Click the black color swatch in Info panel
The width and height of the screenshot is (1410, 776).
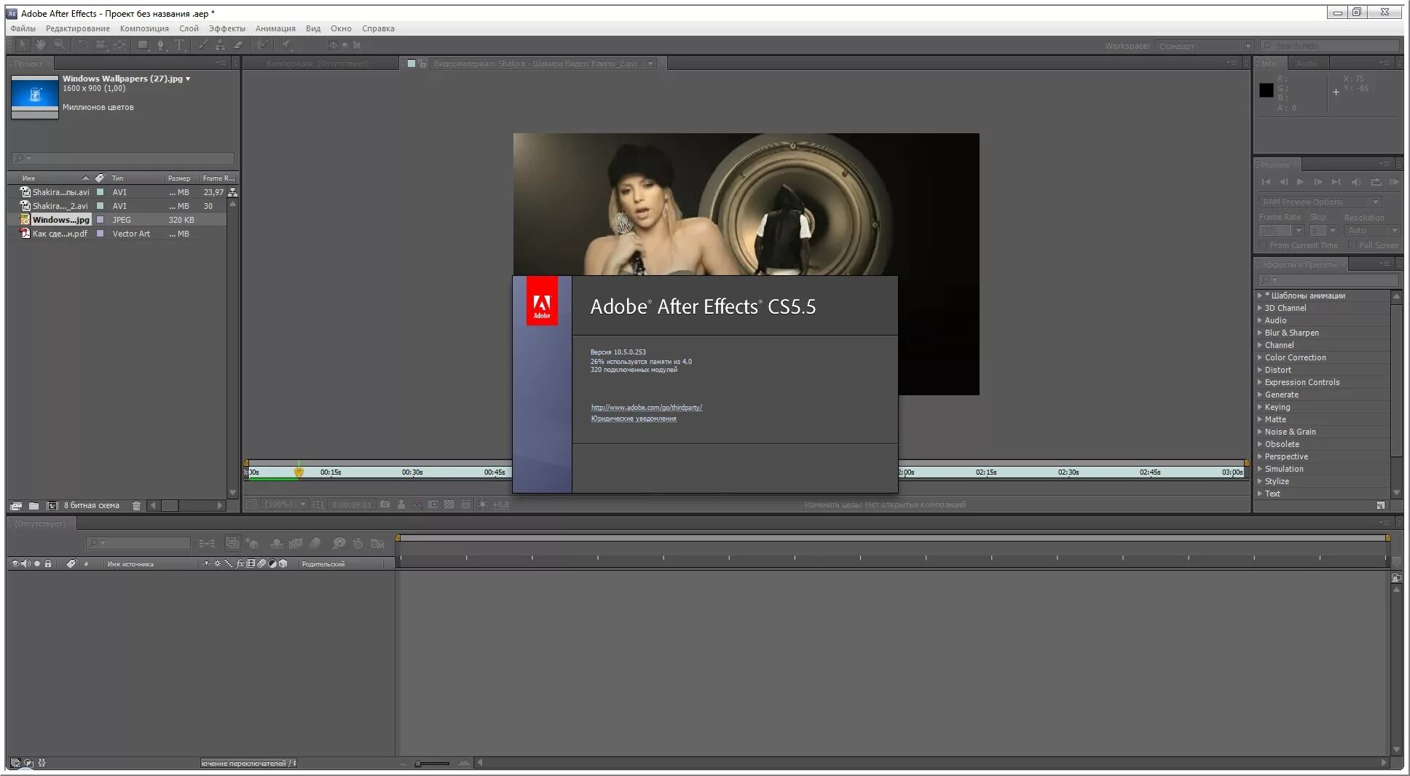point(1267,90)
